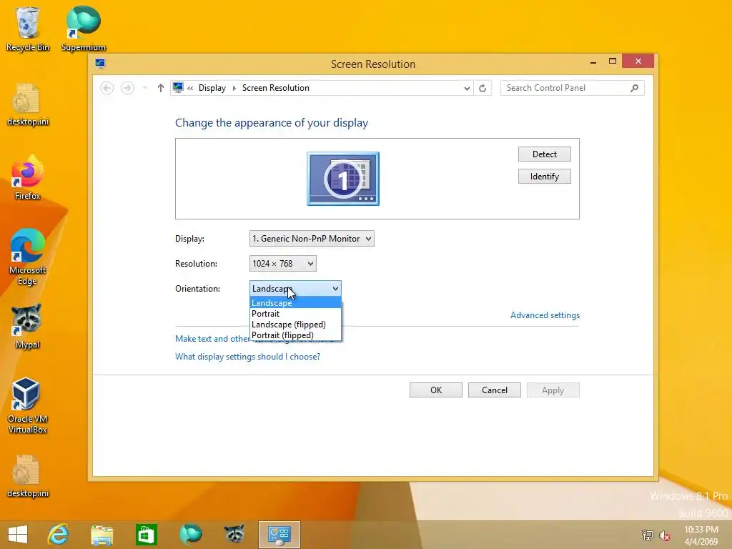732x549 pixels.
Task: Go up one level with Up arrow
Action: pos(161,88)
